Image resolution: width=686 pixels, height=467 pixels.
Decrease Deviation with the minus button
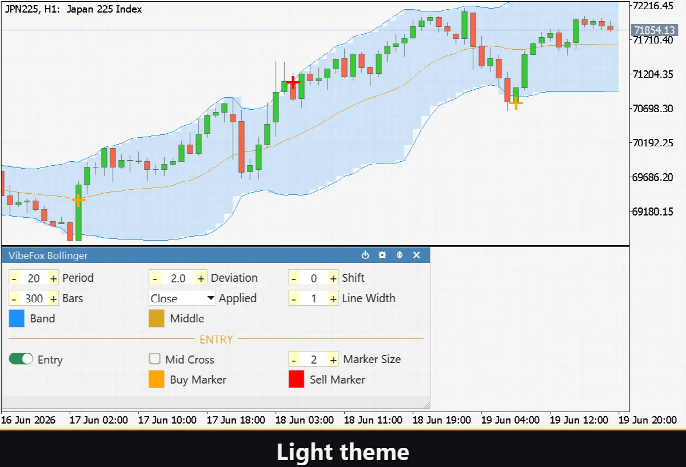click(154, 278)
